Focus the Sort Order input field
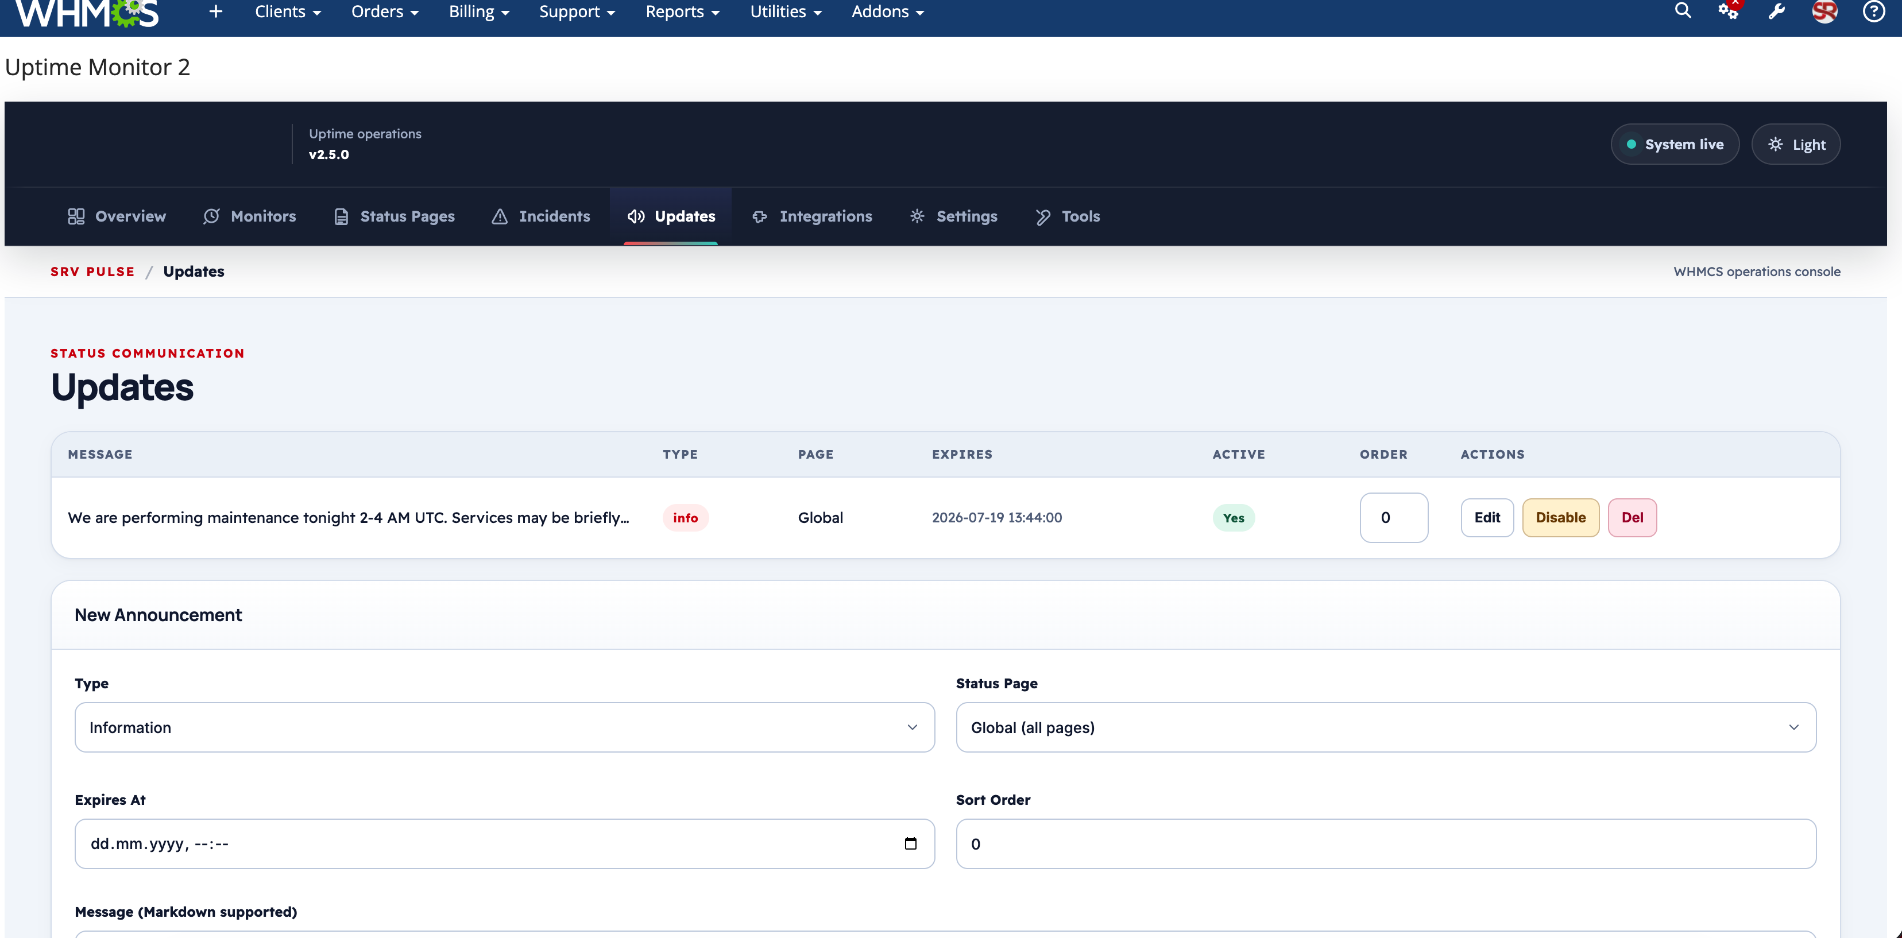1902x938 pixels. (1386, 843)
